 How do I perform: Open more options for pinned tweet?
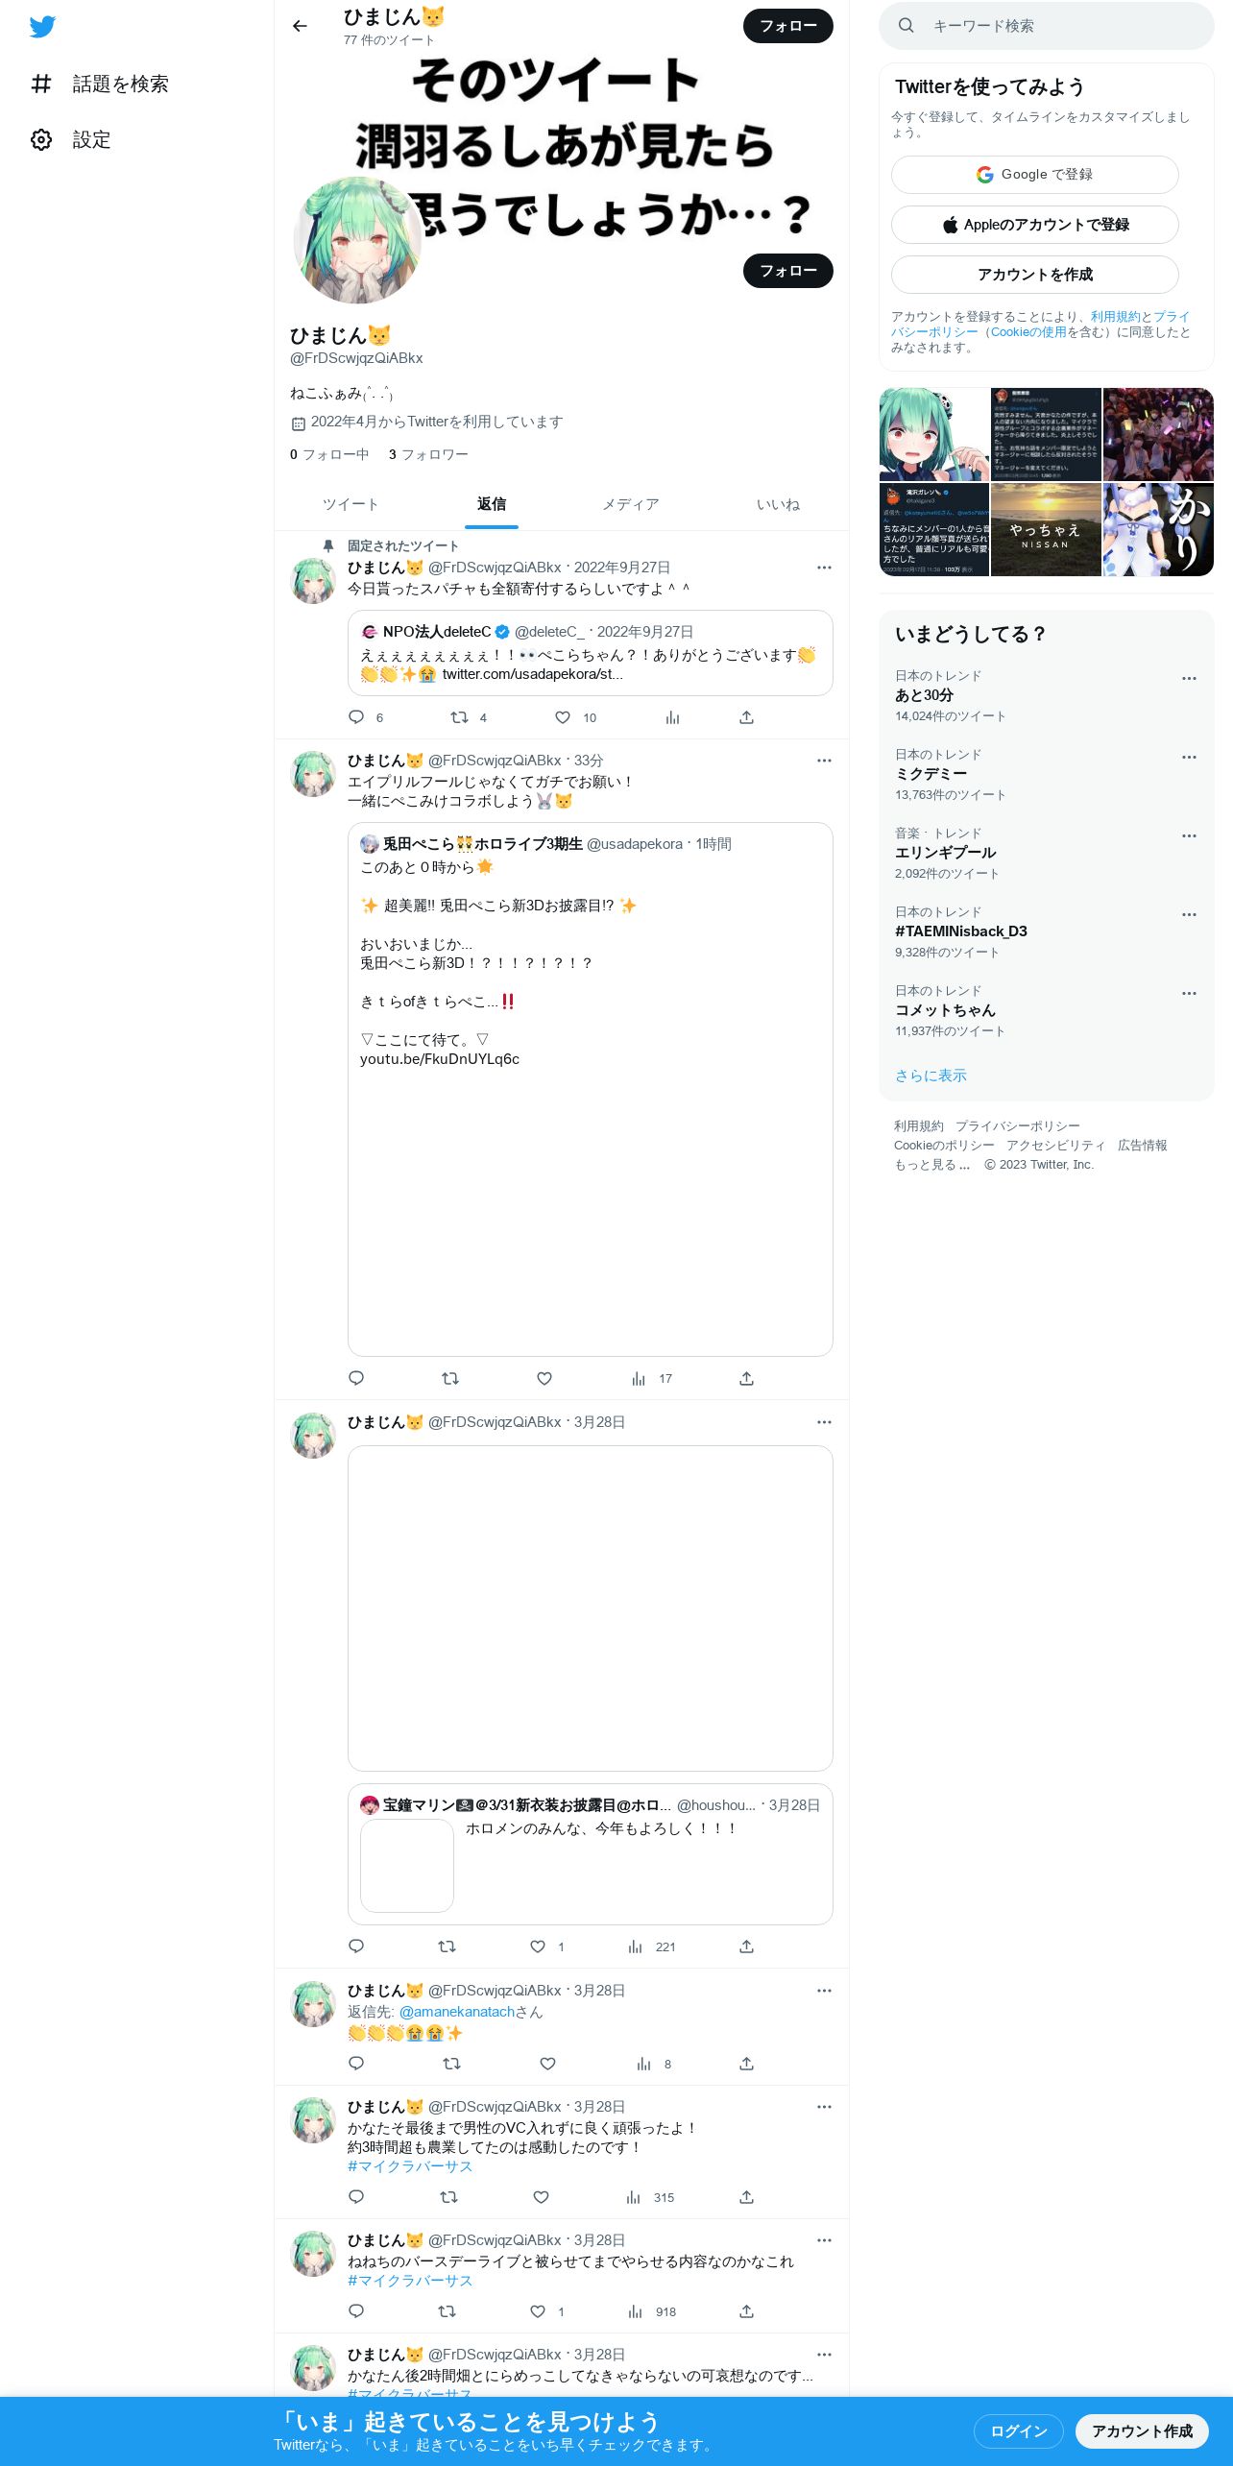click(824, 568)
